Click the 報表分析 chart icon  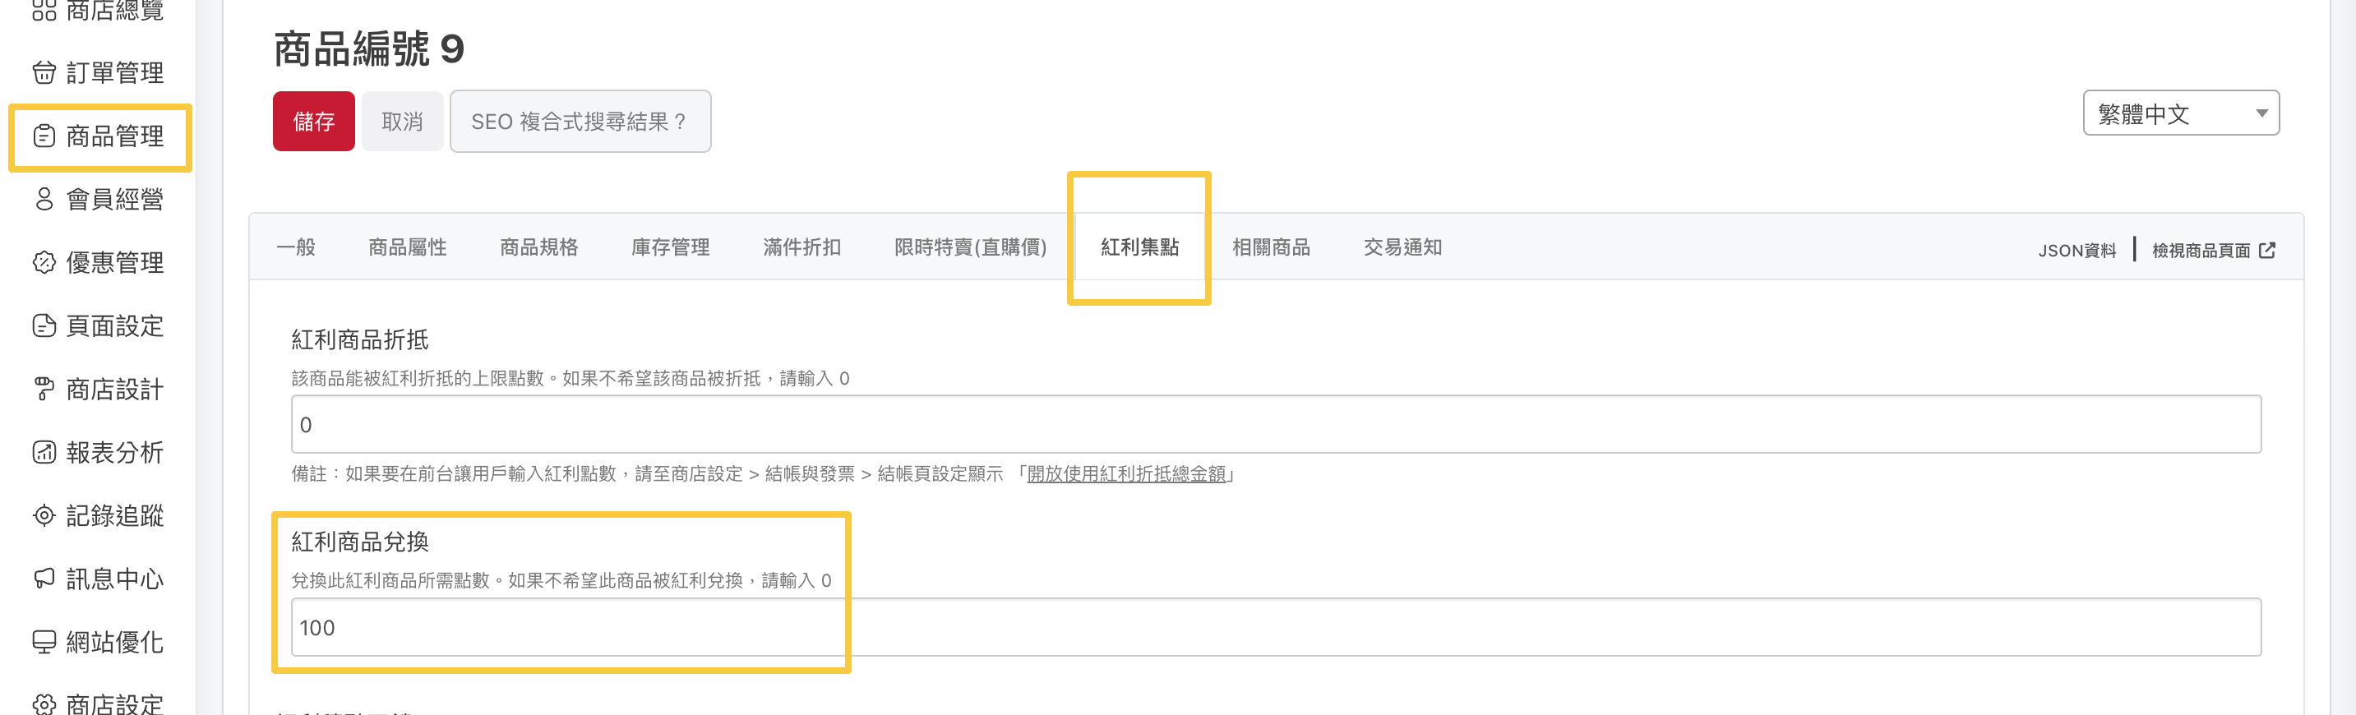pyautogui.click(x=44, y=452)
